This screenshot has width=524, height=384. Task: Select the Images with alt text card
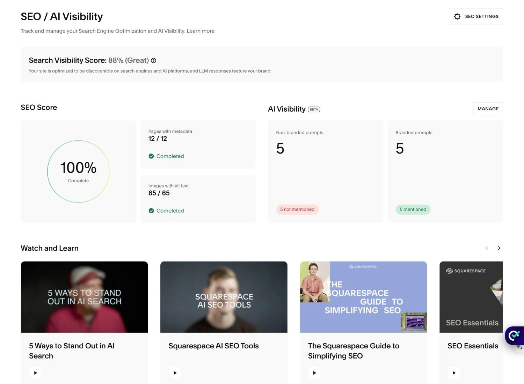point(198,199)
